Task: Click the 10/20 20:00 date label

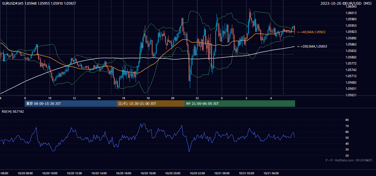Action: [173, 173]
